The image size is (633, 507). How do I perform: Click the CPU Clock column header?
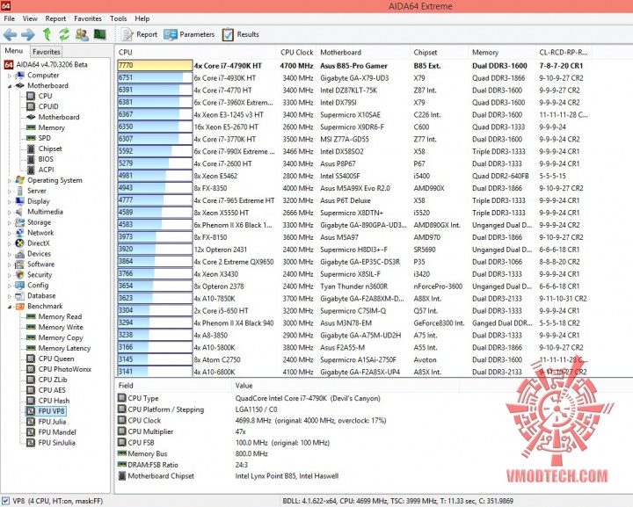click(297, 53)
